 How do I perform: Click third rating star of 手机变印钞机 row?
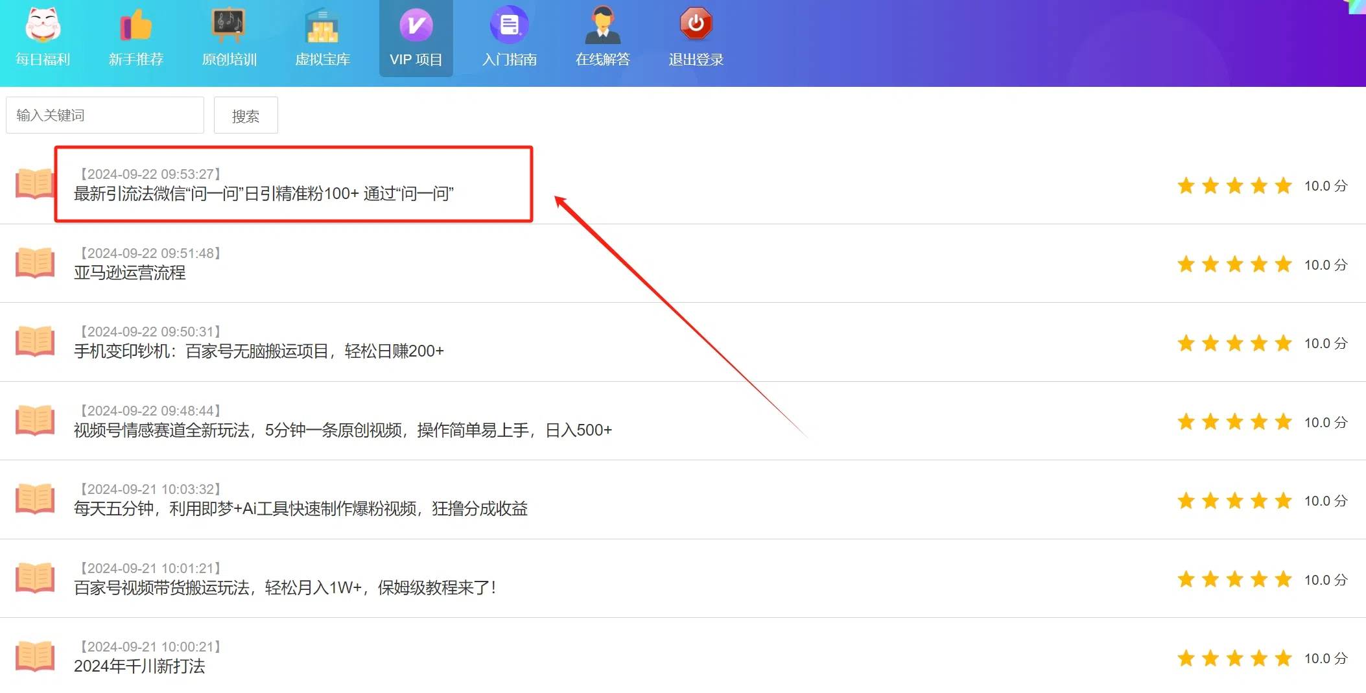[x=1235, y=343]
